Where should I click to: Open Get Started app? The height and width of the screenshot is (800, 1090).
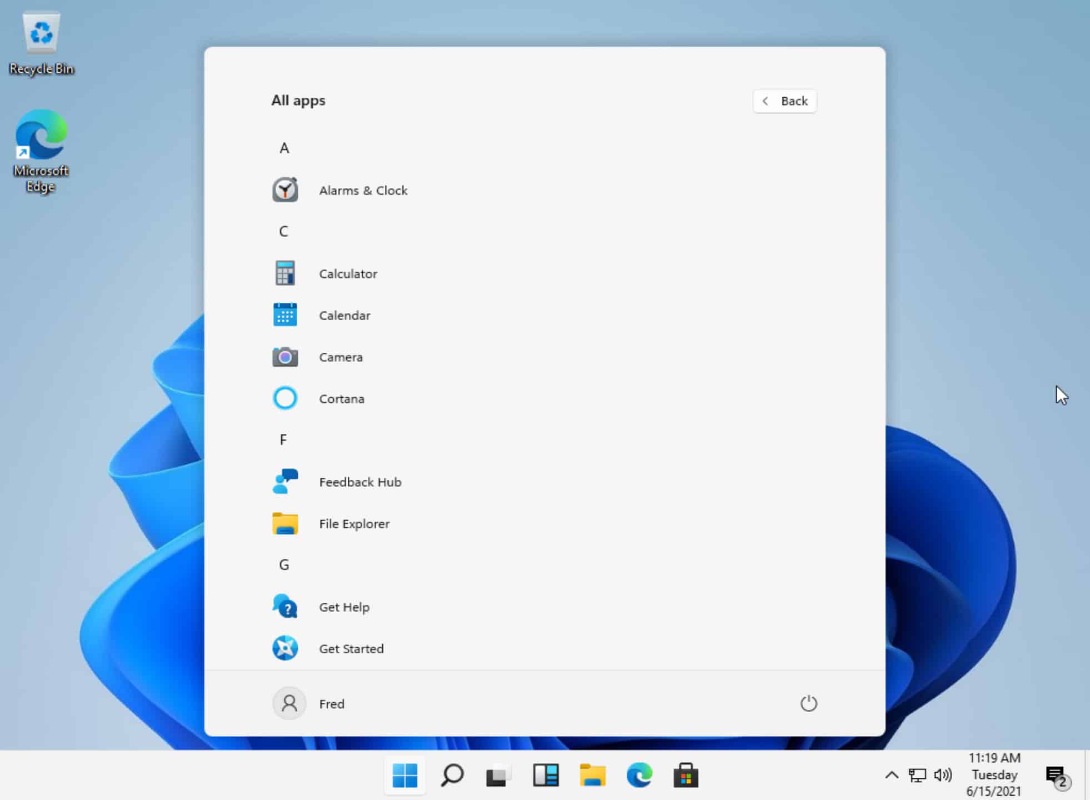coord(351,648)
